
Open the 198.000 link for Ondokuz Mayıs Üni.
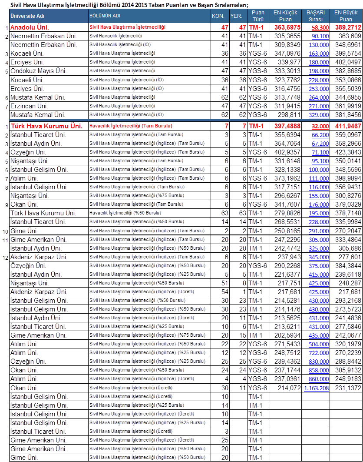[319, 71]
